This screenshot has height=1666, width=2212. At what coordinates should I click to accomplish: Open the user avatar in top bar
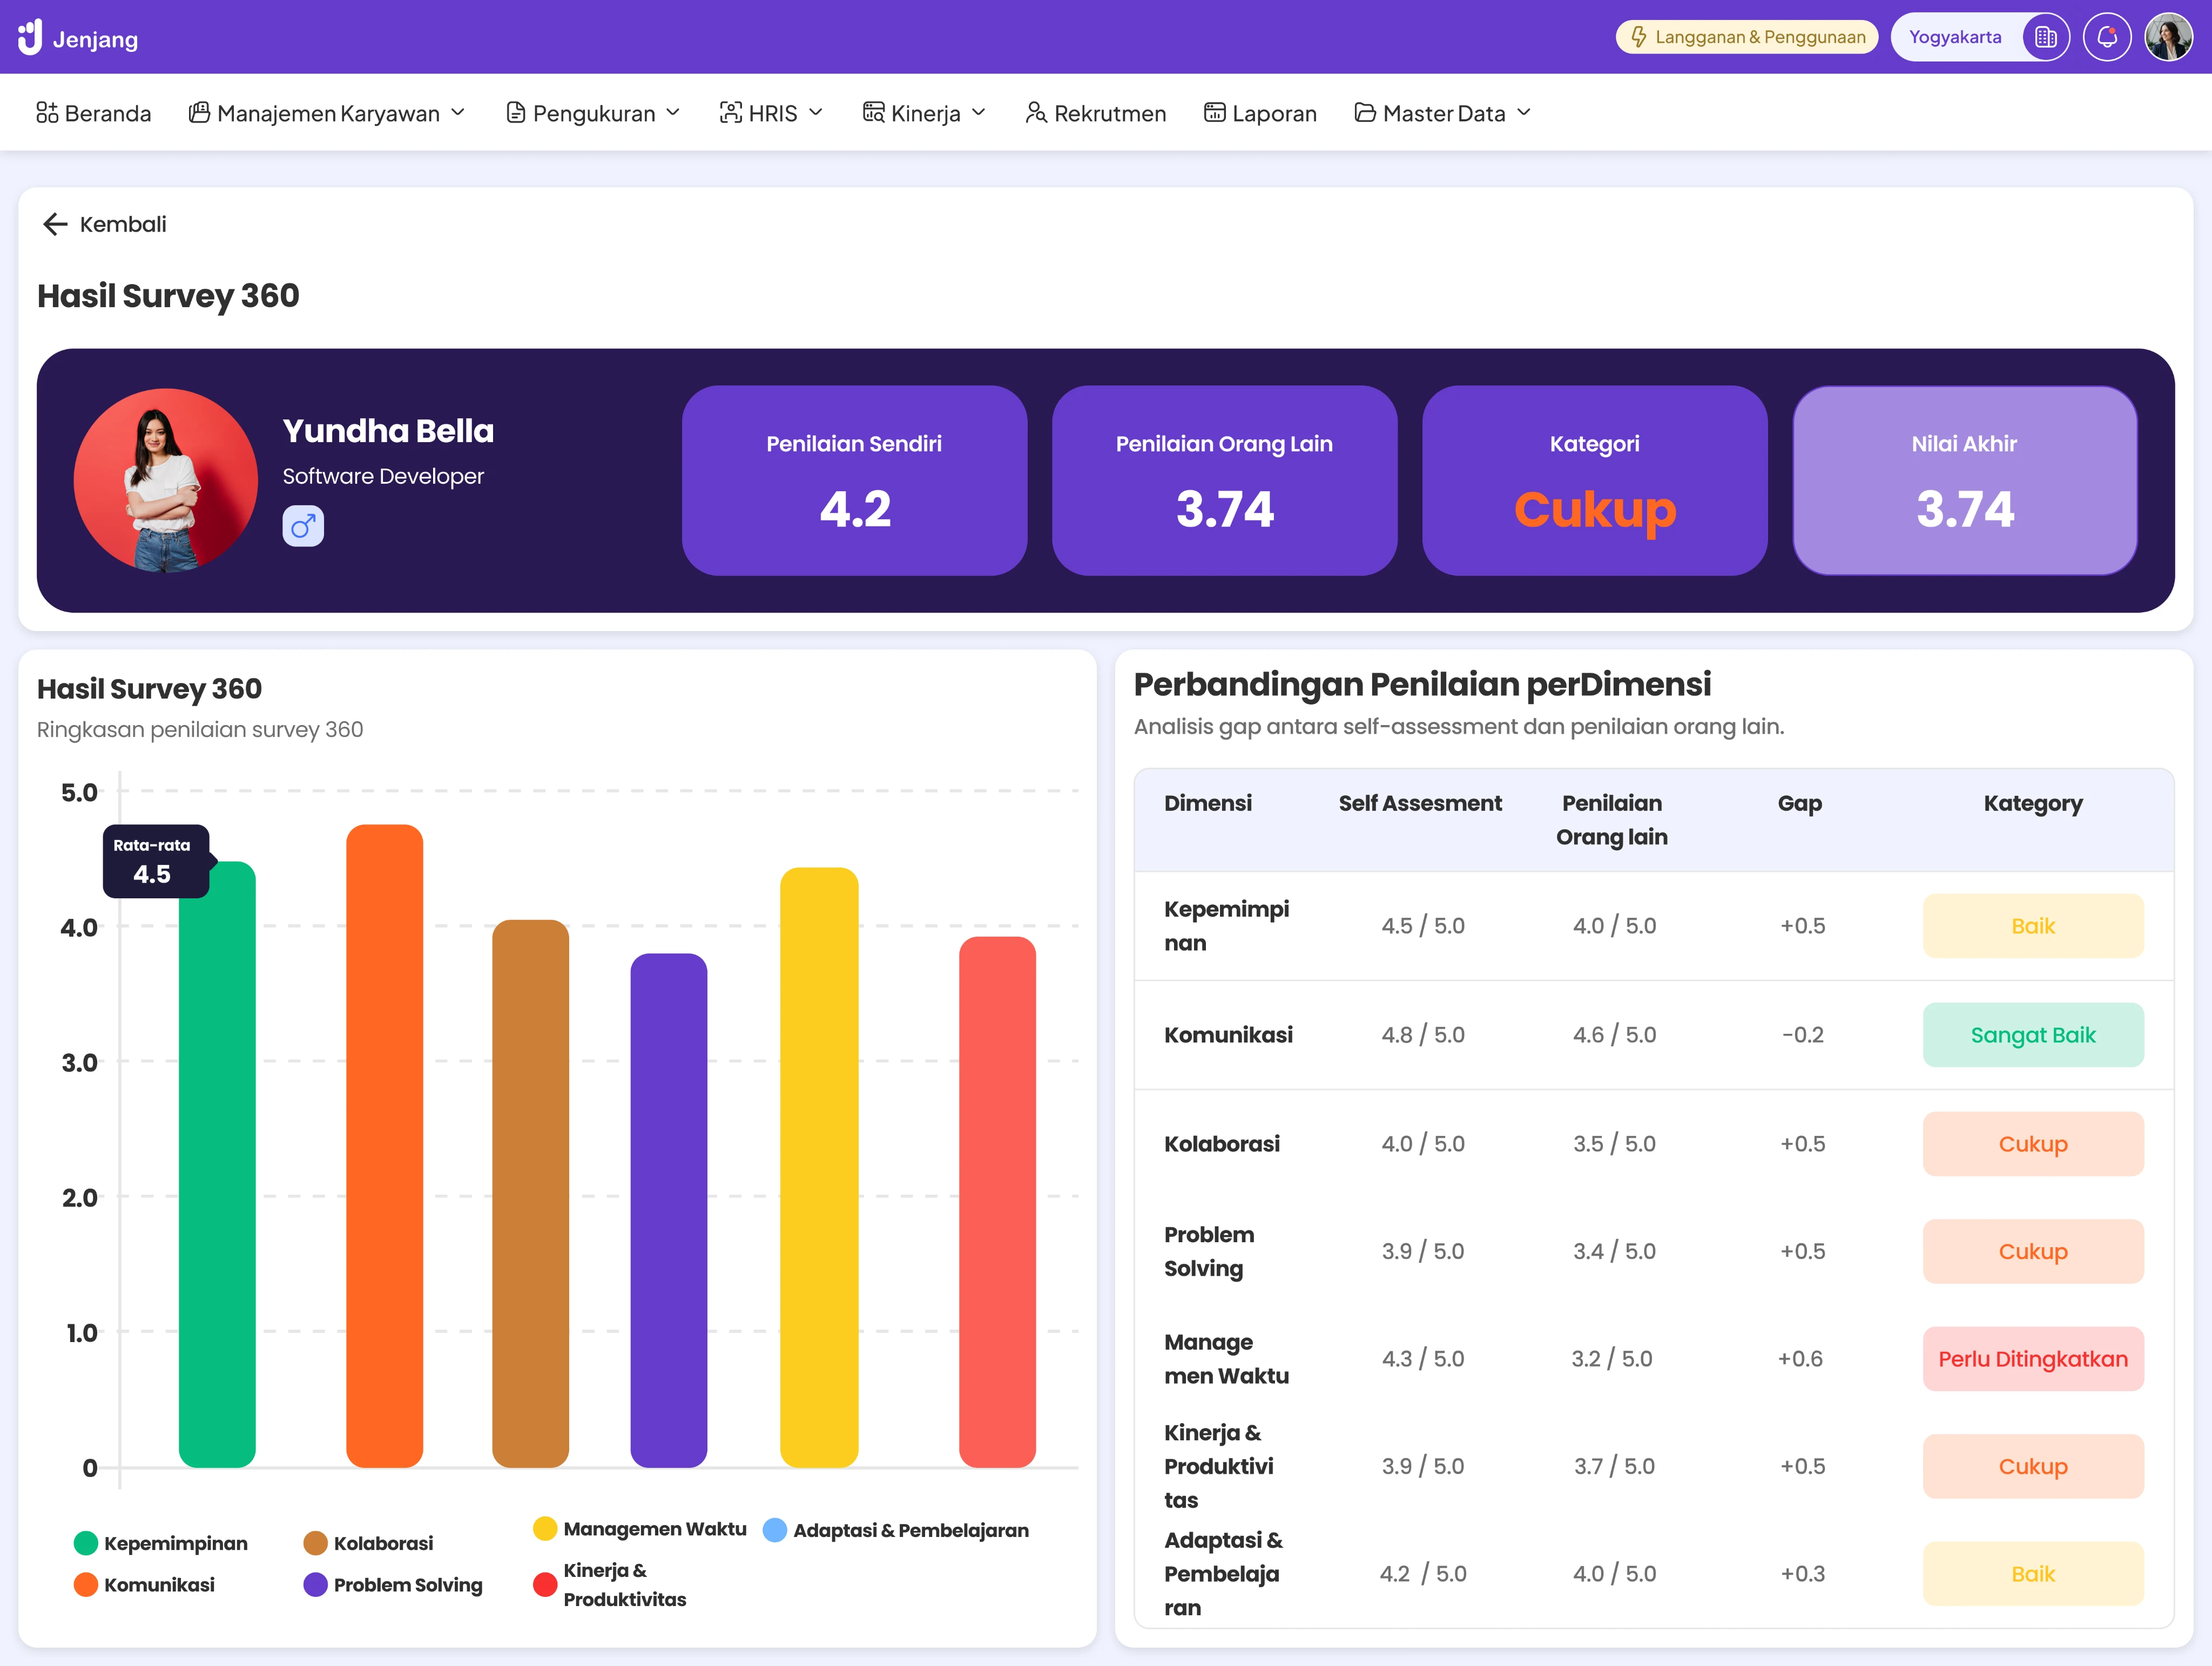(x=2168, y=38)
